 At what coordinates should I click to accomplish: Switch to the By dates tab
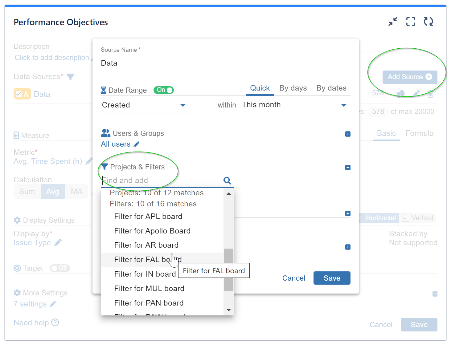coord(331,88)
